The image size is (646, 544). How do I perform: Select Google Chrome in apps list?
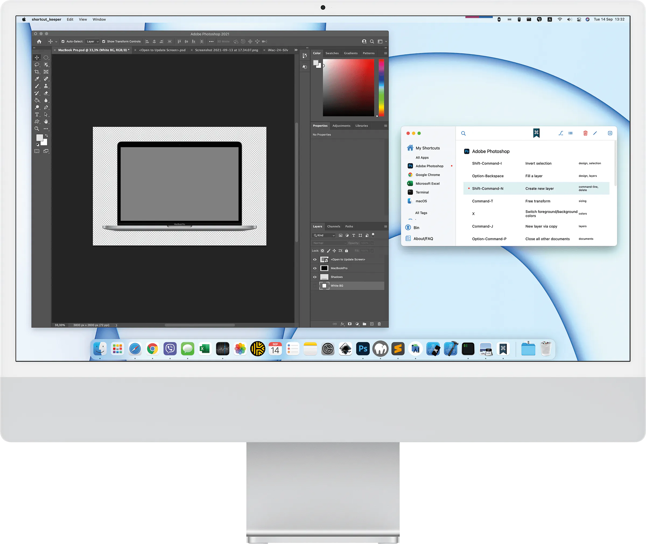[x=428, y=175]
